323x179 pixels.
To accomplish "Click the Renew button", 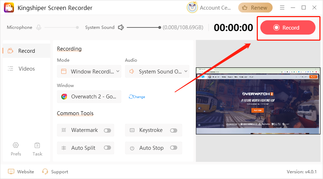I will [x=255, y=7].
